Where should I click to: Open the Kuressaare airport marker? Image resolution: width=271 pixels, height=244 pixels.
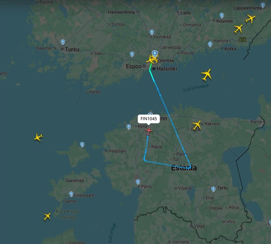(x=71, y=194)
